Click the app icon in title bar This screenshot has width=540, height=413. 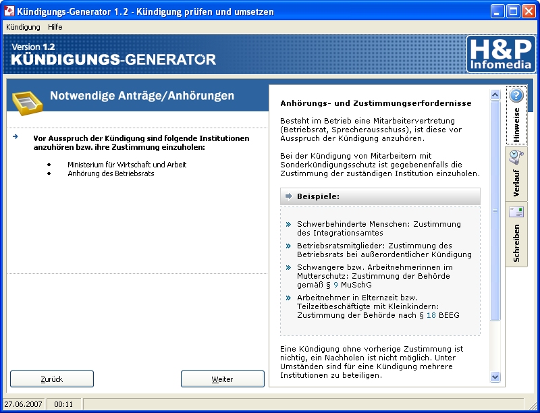[9, 11]
